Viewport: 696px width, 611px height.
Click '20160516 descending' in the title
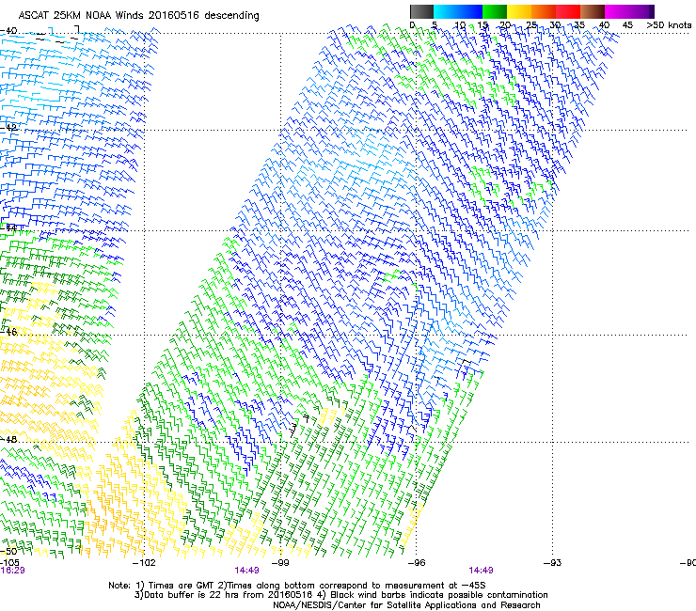(x=204, y=15)
